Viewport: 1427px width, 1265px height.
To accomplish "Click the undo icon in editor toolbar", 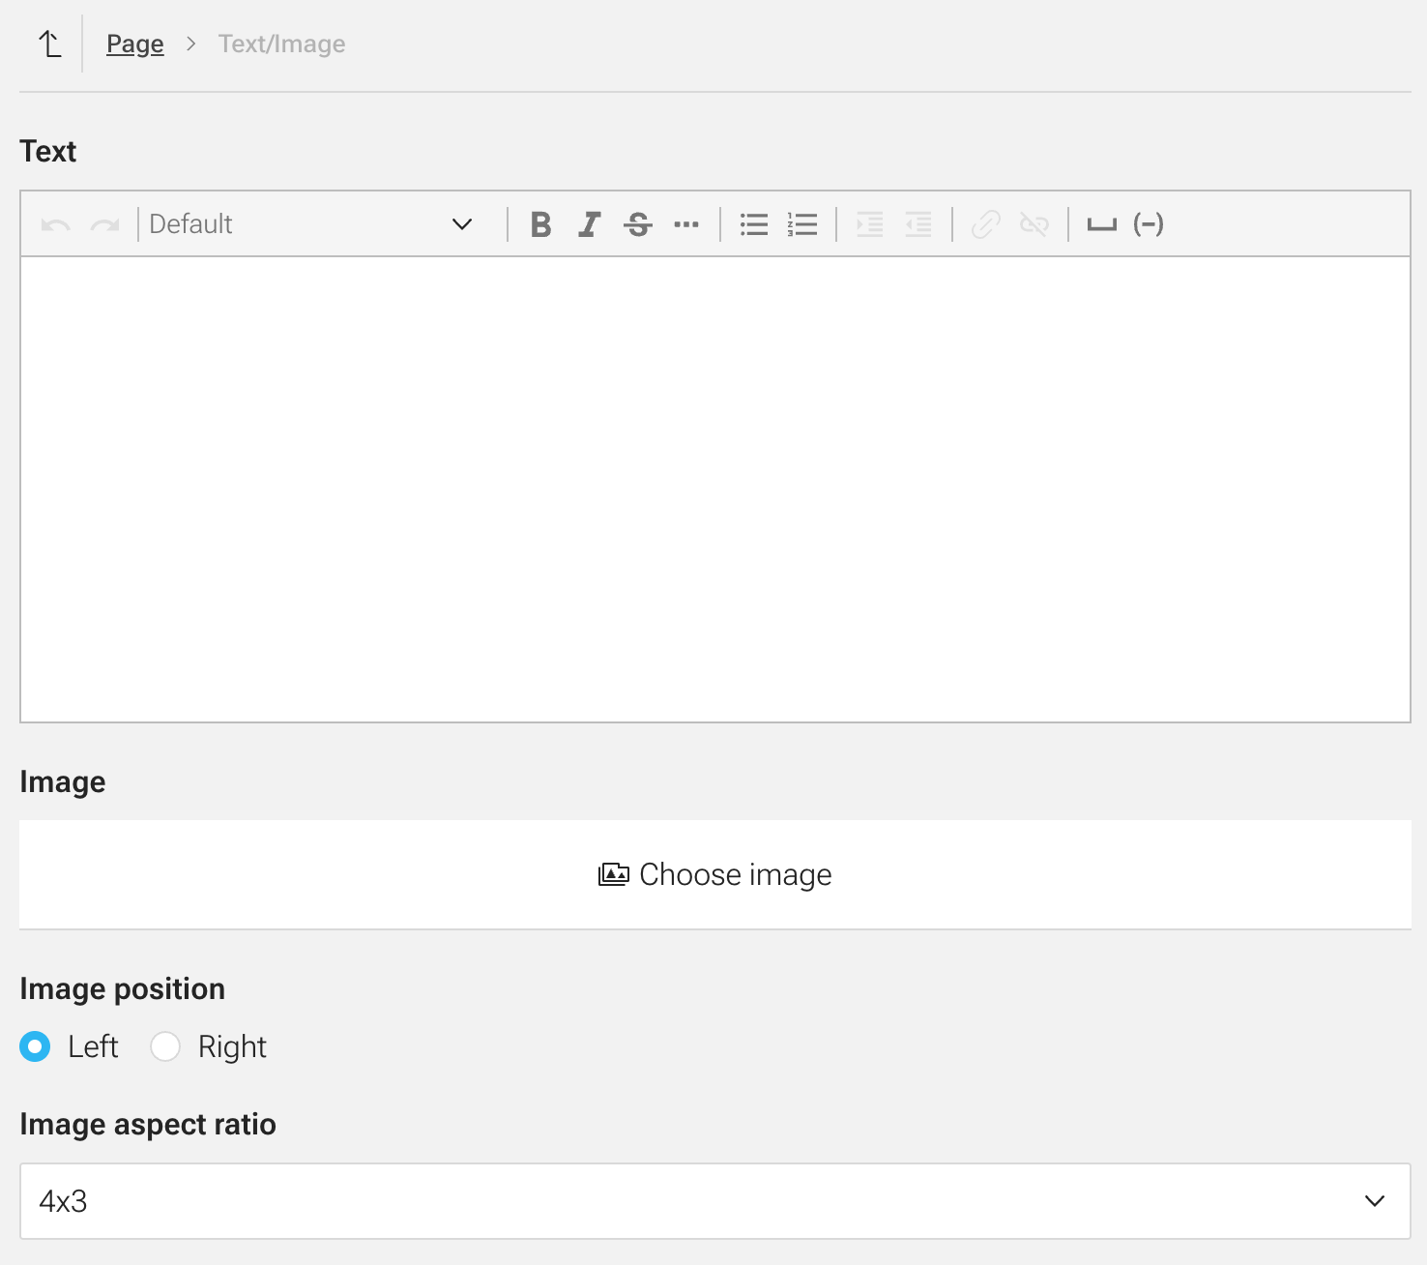I will pyautogui.click(x=55, y=224).
